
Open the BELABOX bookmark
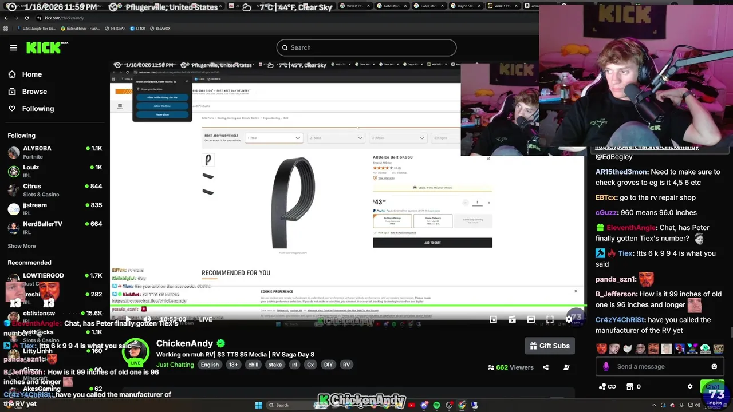point(160,28)
